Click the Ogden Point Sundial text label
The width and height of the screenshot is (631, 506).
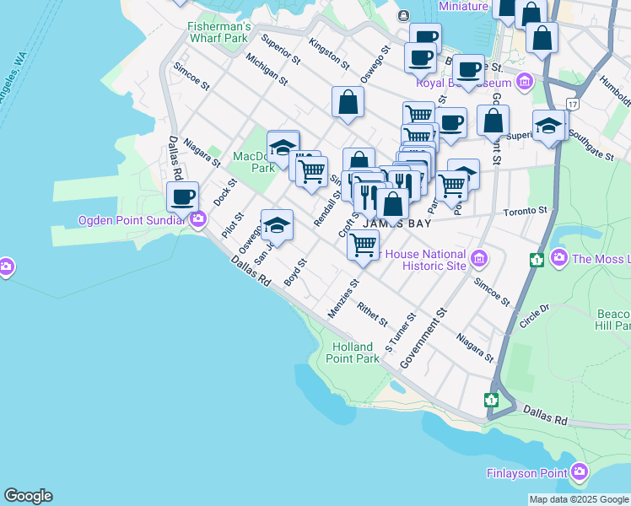pos(132,220)
